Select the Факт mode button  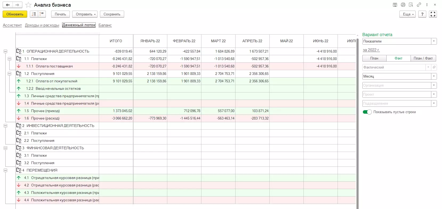point(399,58)
